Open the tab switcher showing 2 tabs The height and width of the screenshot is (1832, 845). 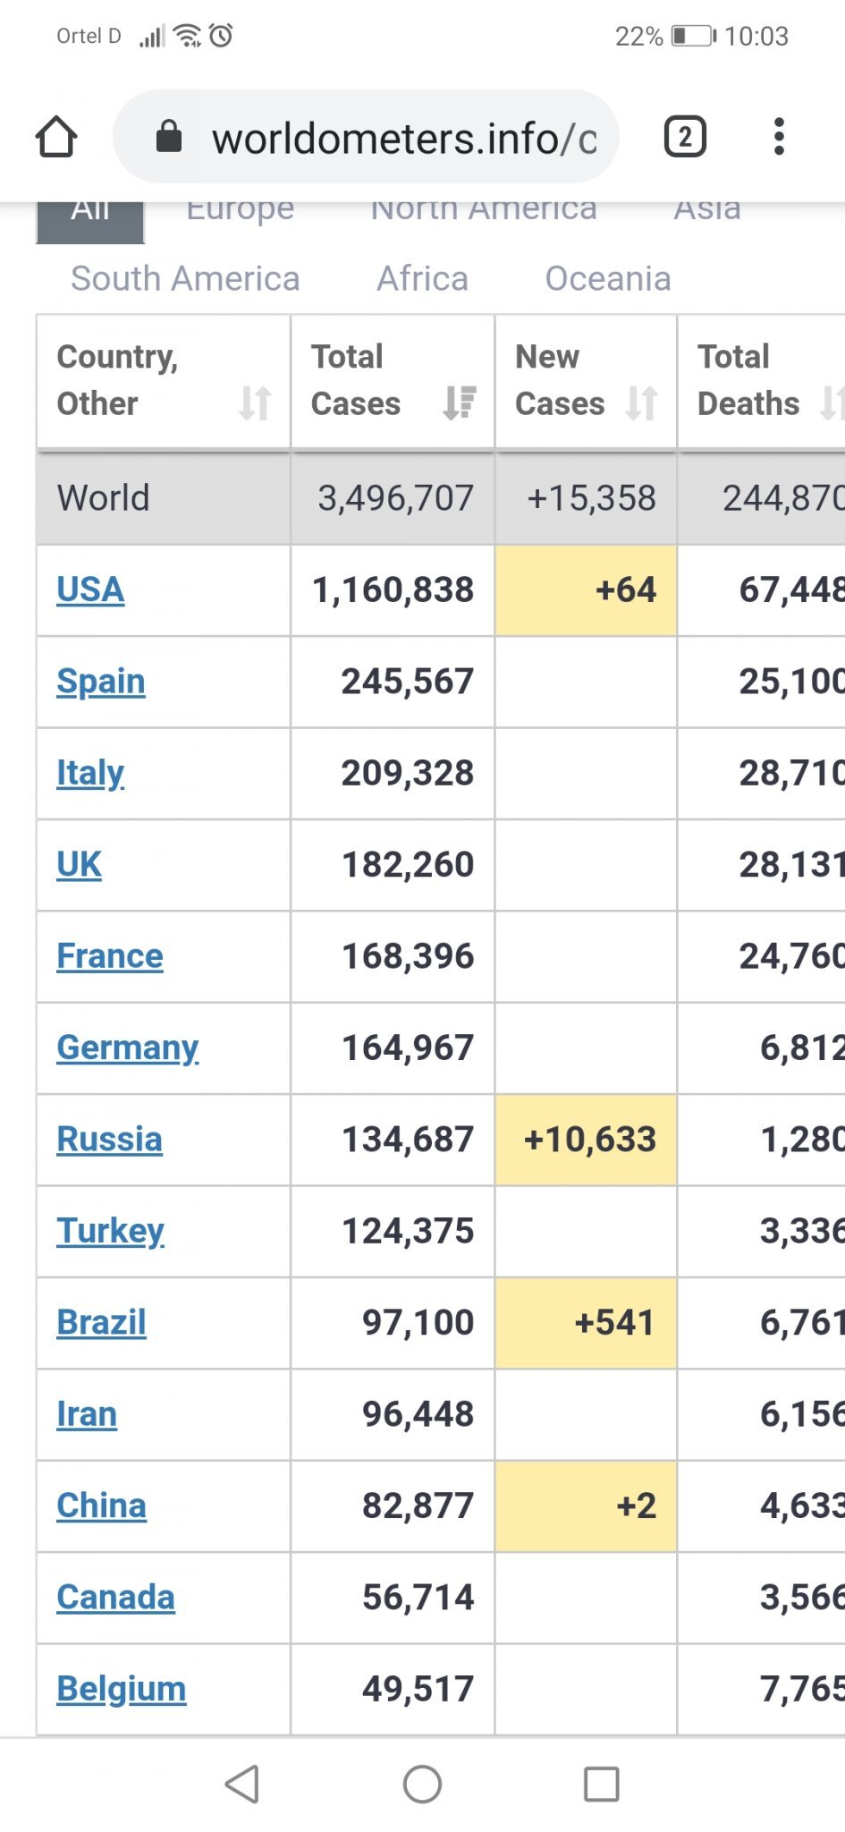point(685,138)
